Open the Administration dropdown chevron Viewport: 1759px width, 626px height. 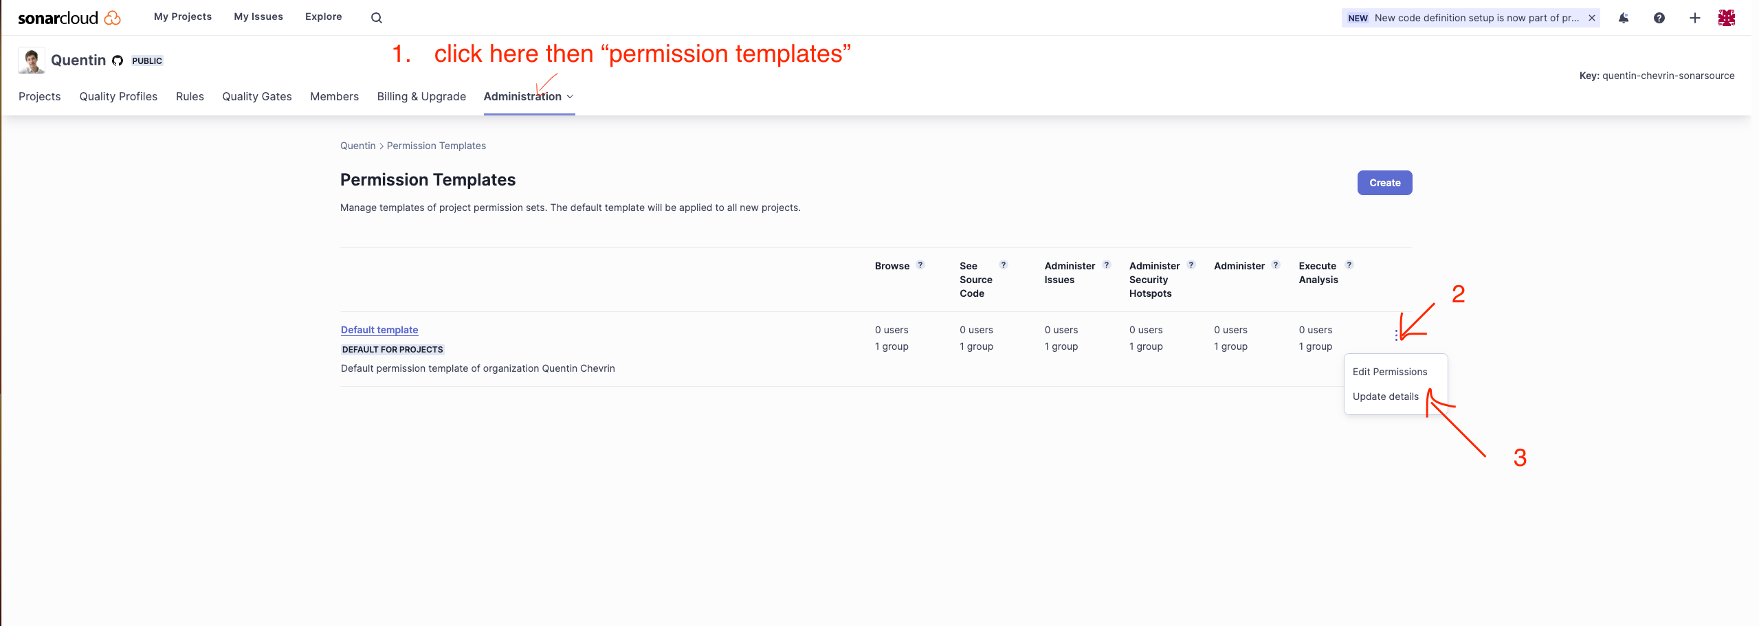pyautogui.click(x=570, y=97)
